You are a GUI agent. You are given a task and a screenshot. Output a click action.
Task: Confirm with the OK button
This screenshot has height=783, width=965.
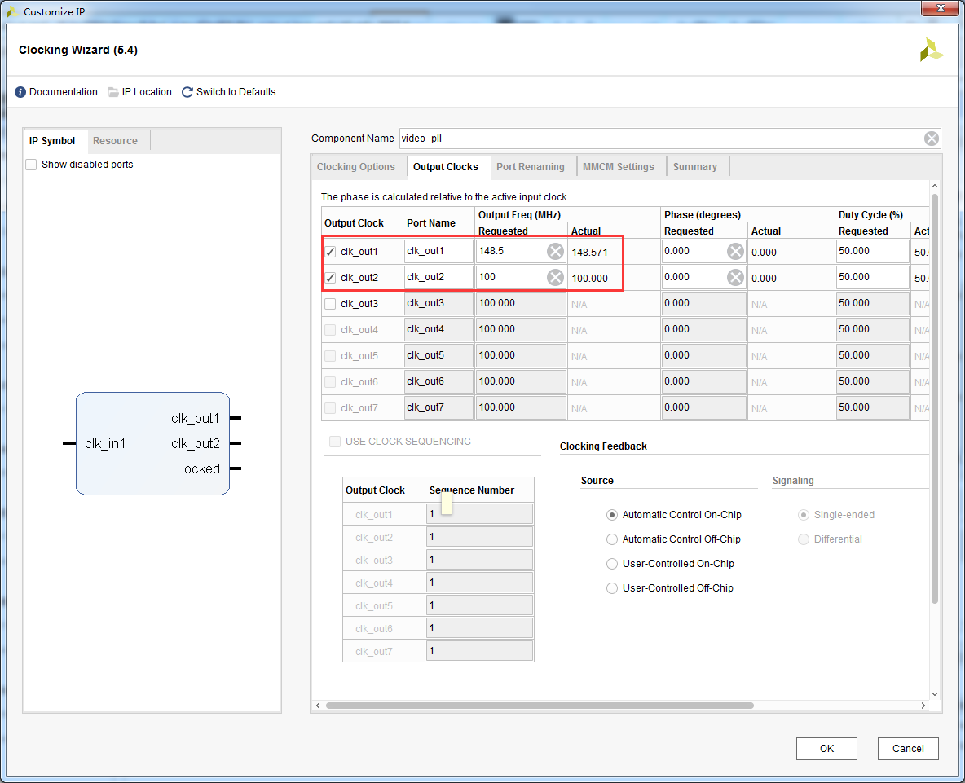pyautogui.click(x=826, y=749)
